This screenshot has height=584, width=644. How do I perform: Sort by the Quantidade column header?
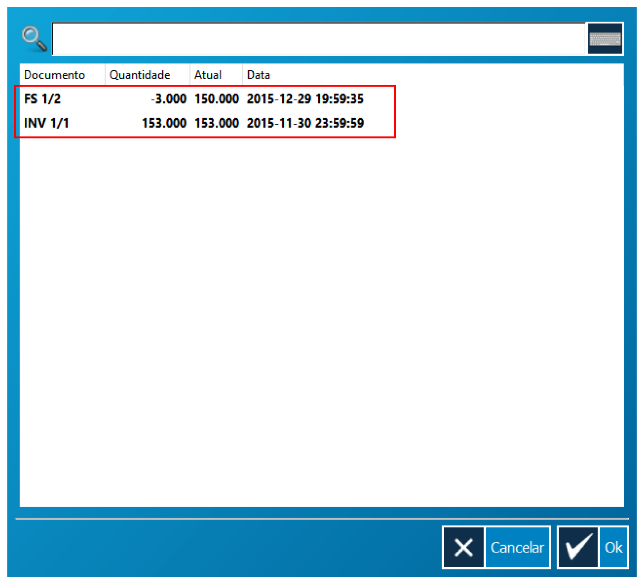tap(140, 75)
